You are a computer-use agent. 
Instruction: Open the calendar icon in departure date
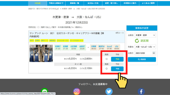tap(154, 53)
